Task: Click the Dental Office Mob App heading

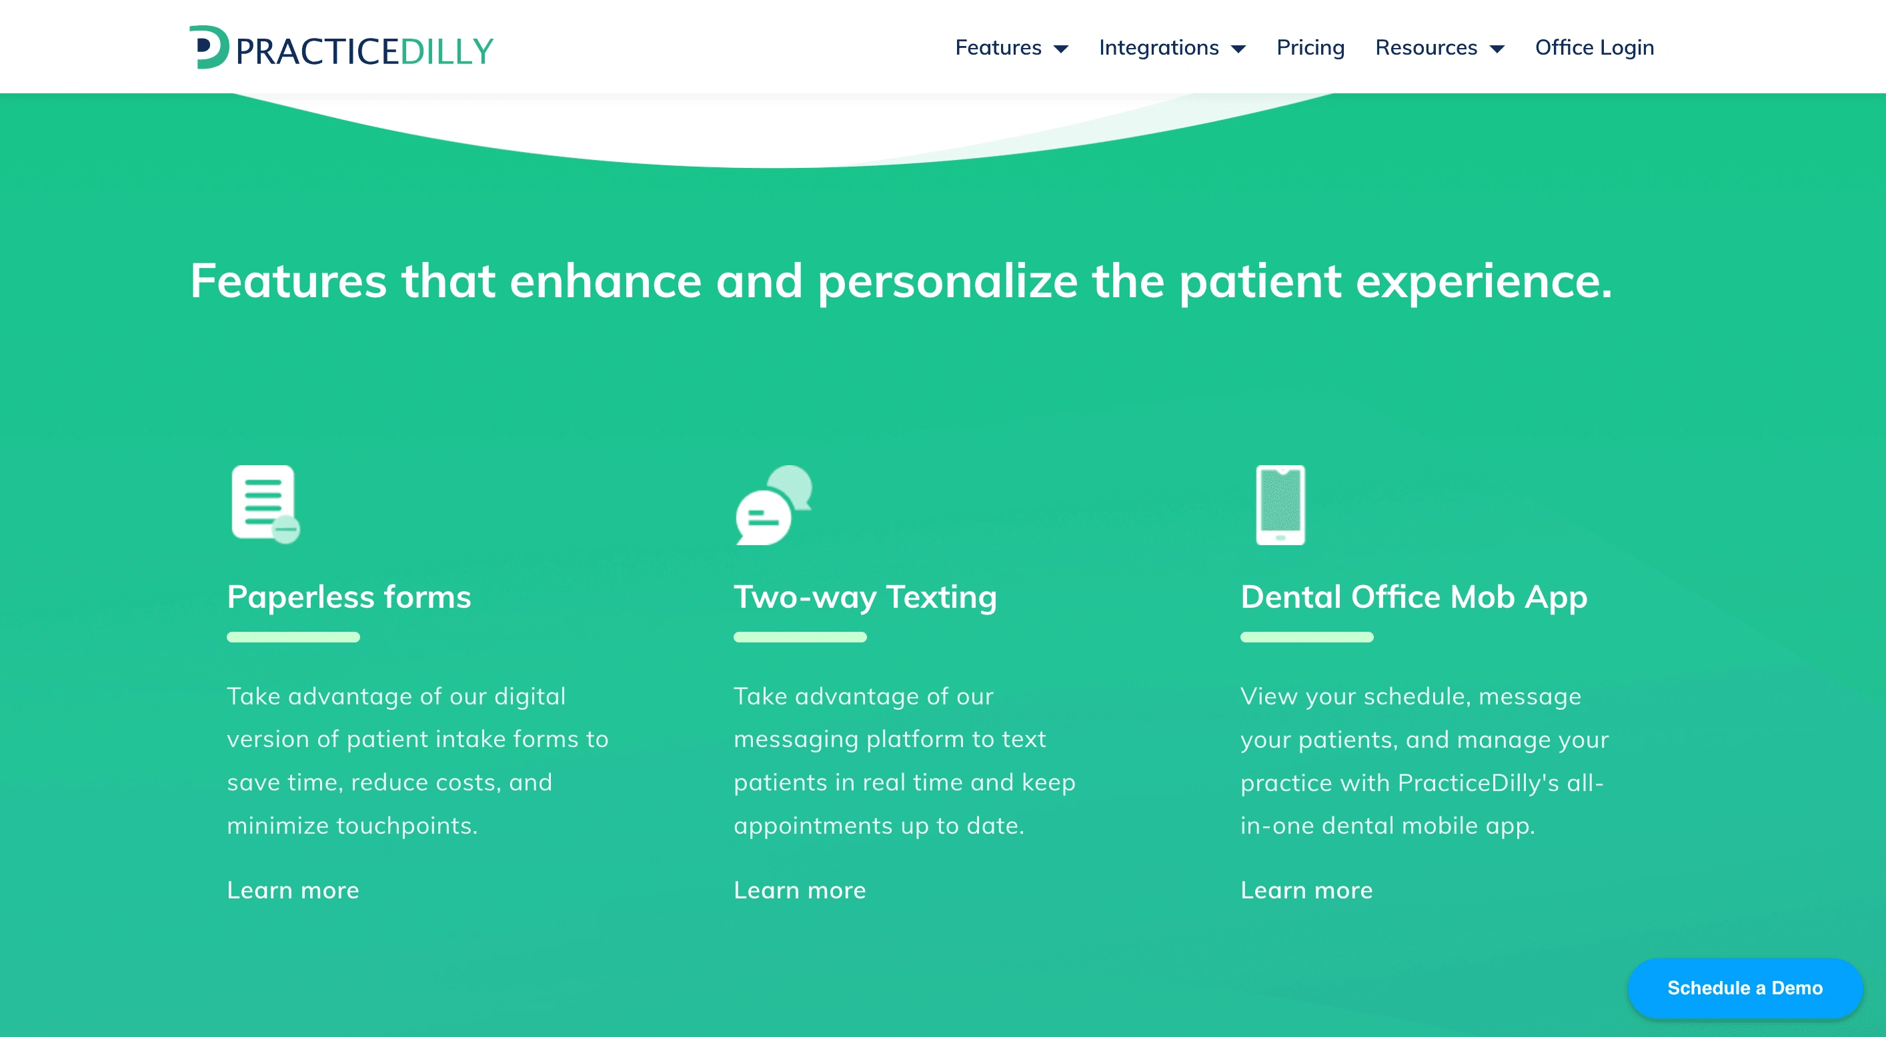Action: (x=1414, y=597)
